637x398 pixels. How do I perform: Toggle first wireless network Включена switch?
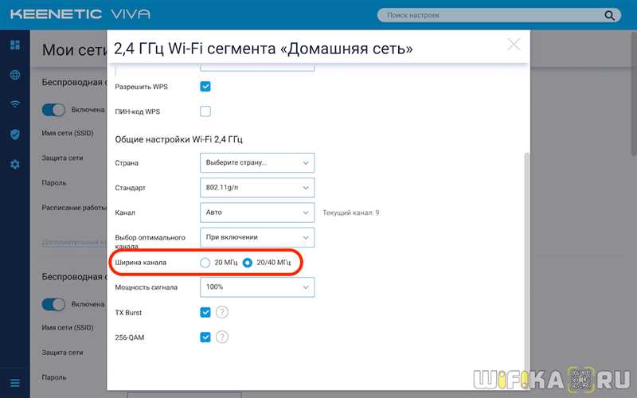click(x=53, y=110)
